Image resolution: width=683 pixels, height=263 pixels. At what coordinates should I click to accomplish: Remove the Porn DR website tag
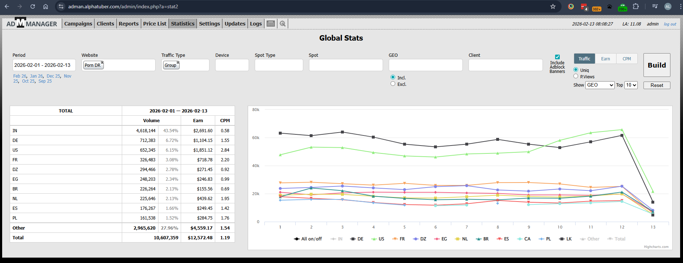pos(102,63)
